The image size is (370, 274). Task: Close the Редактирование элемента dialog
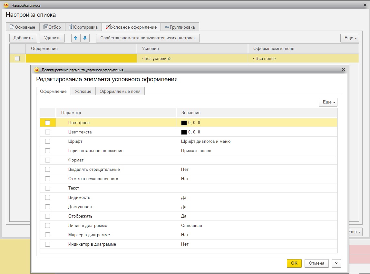click(x=343, y=69)
